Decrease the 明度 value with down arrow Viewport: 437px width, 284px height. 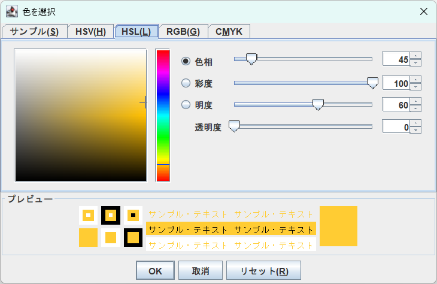(415, 108)
